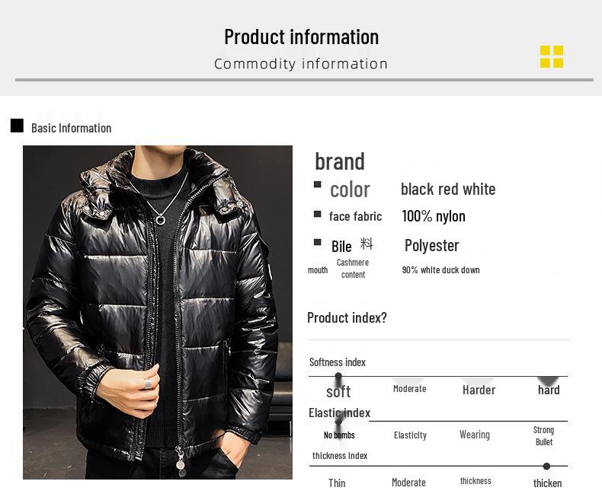Click the bullet square next to Bile
The width and height of the screenshot is (602, 494).
(x=318, y=243)
